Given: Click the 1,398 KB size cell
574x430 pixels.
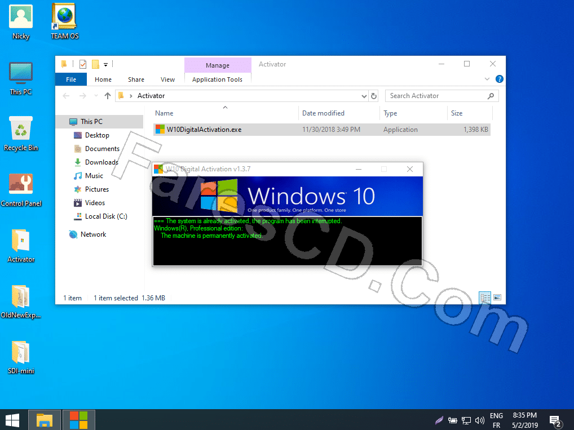Looking at the screenshot, I should coord(475,130).
